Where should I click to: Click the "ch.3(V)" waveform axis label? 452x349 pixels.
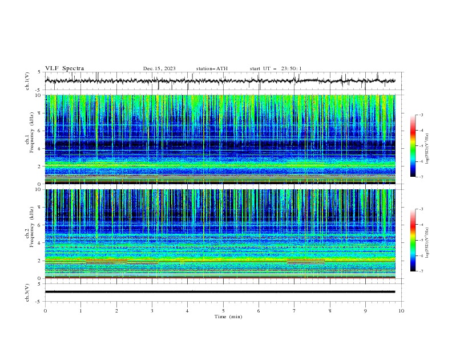pyautogui.click(x=27, y=293)
